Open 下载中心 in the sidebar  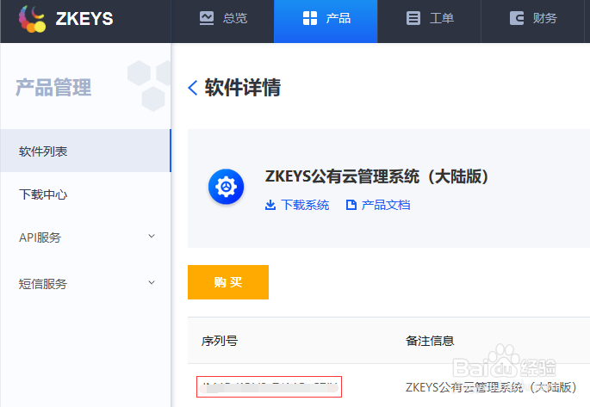[x=85, y=194]
